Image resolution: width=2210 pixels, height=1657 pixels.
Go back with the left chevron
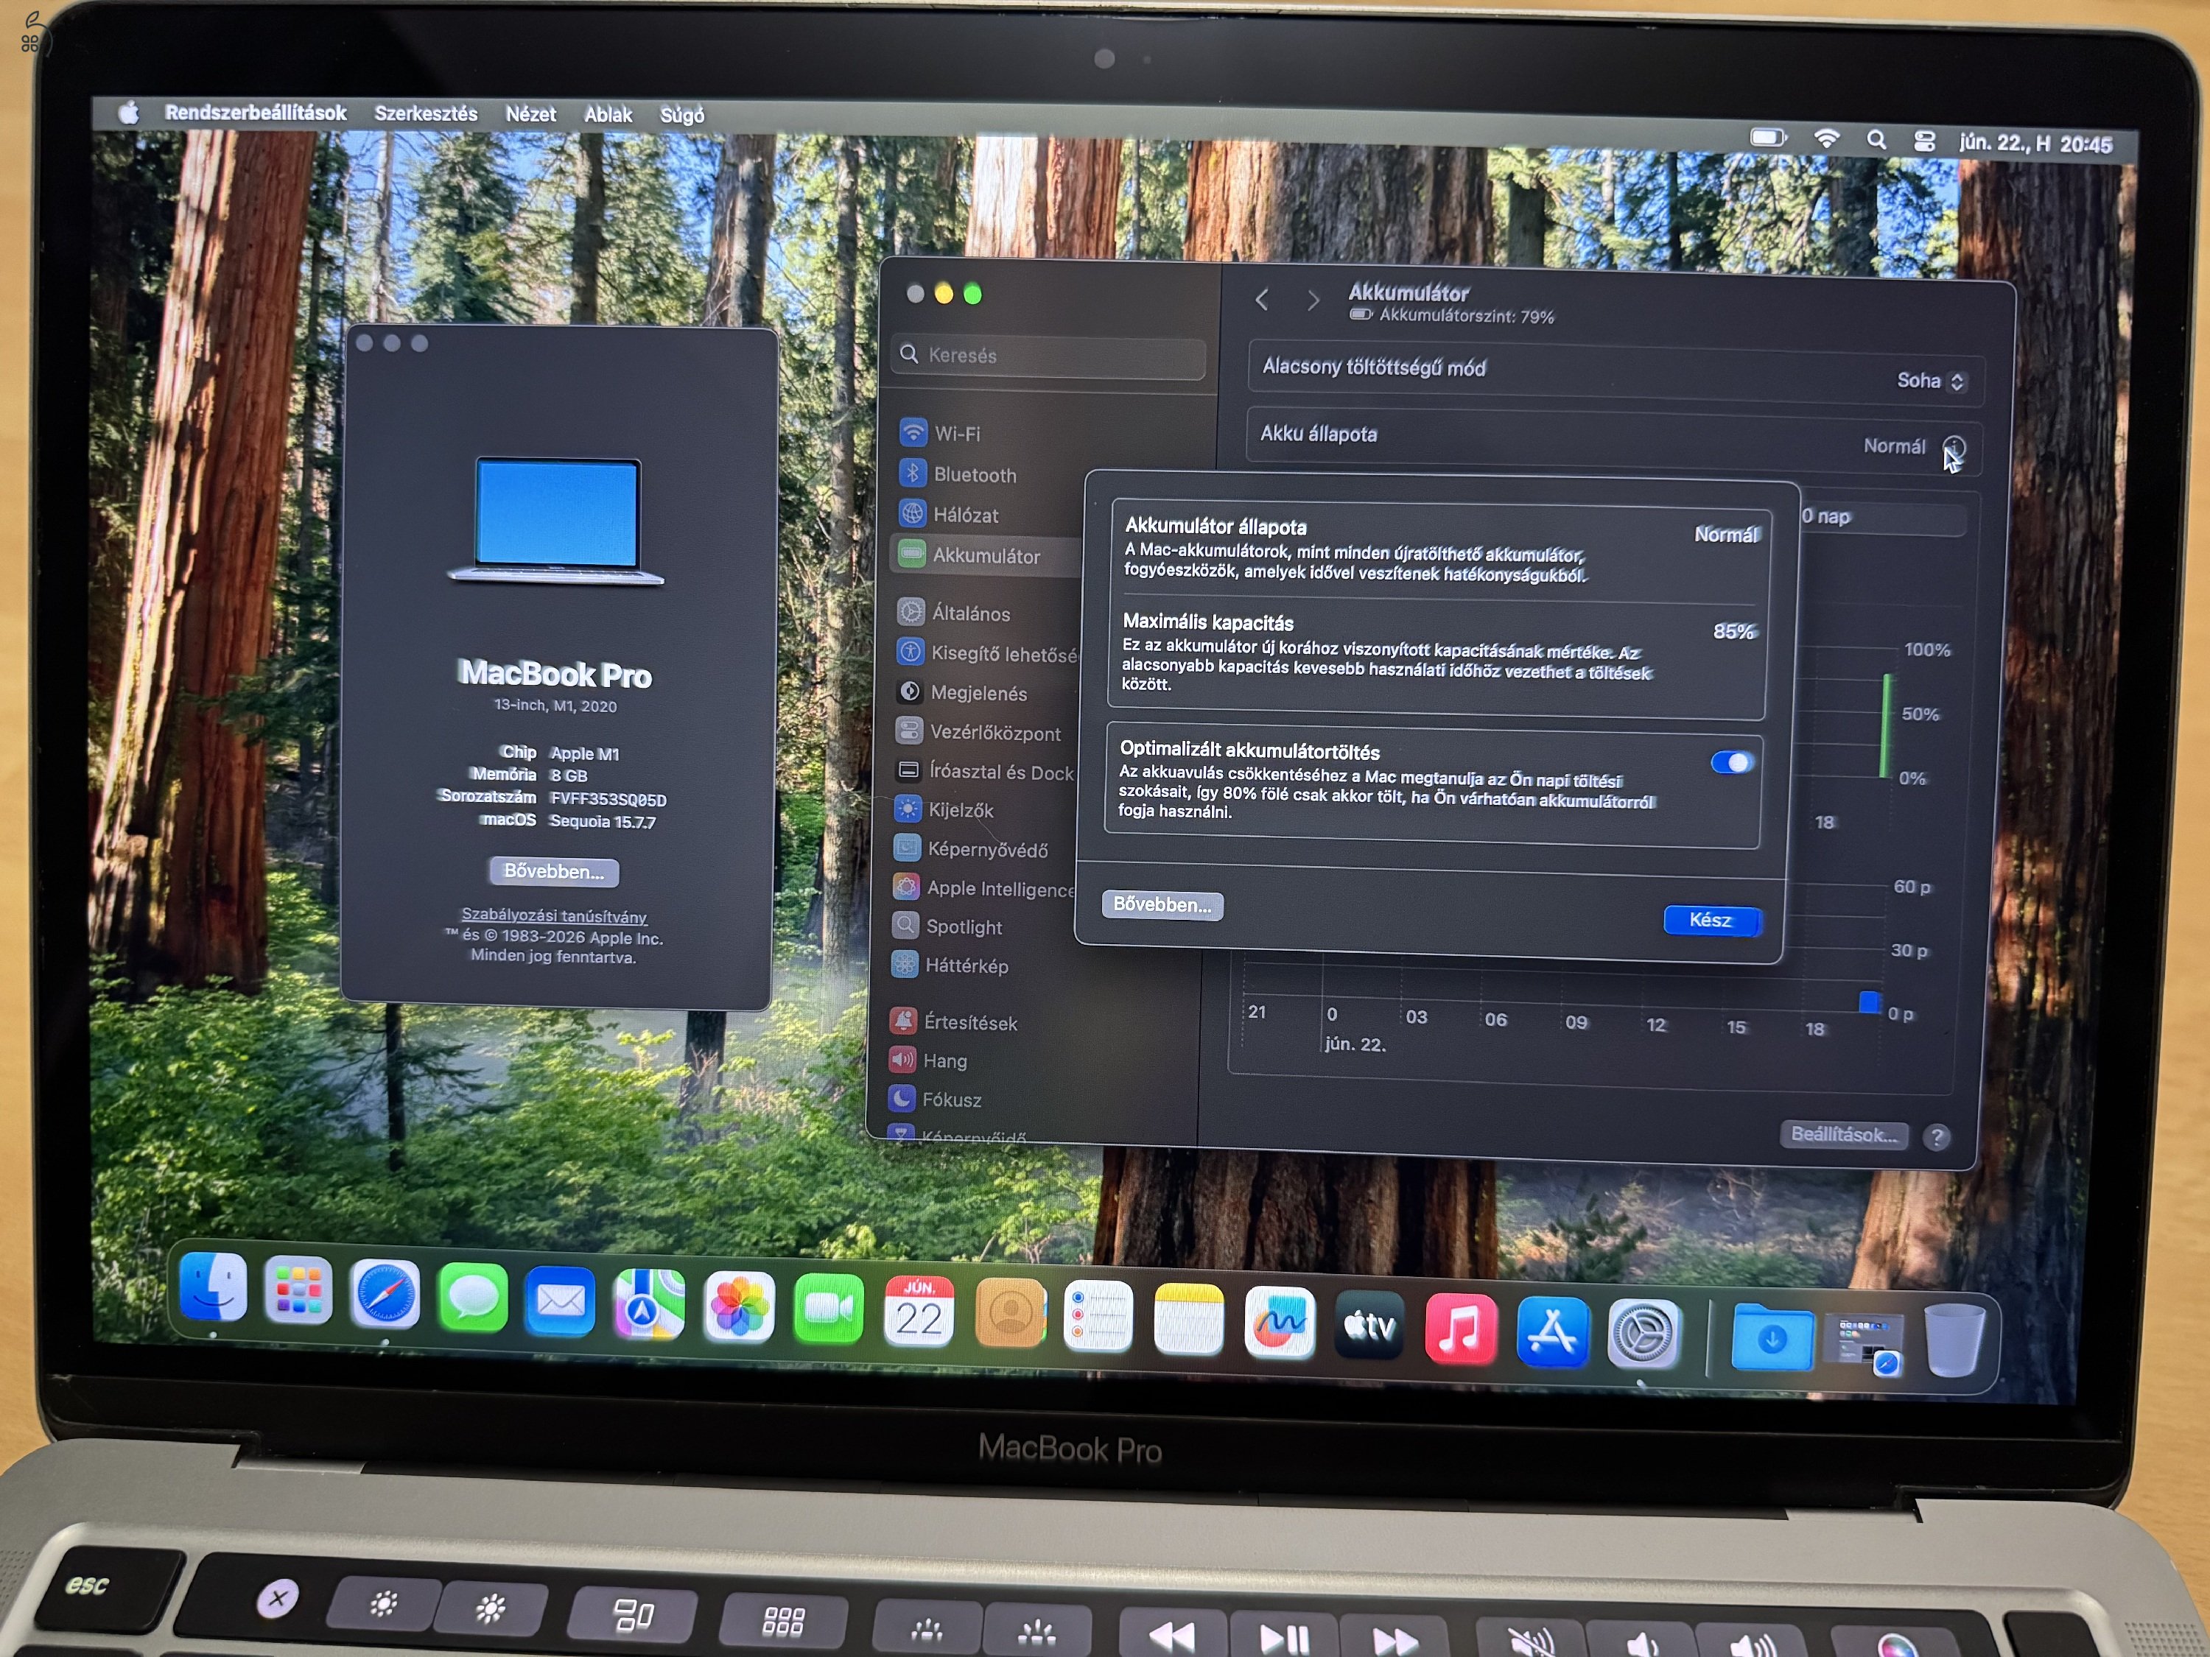click(x=1262, y=299)
